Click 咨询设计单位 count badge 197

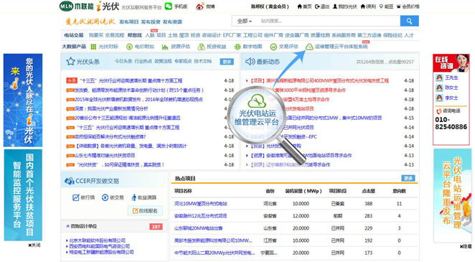pos(156,227)
